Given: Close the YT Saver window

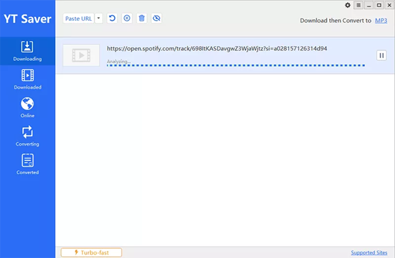Looking at the screenshot, I should pyautogui.click(x=389, y=5).
